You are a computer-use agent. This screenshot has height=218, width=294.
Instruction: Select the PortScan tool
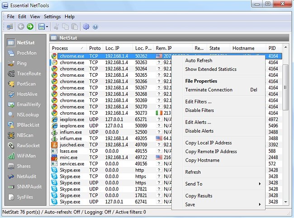[22, 84]
